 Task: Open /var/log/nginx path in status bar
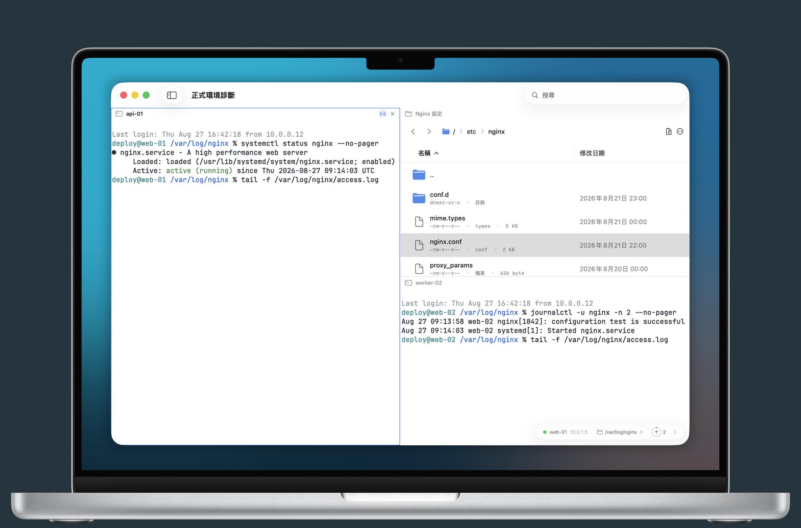pyautogui.click(x=621, y=432)
